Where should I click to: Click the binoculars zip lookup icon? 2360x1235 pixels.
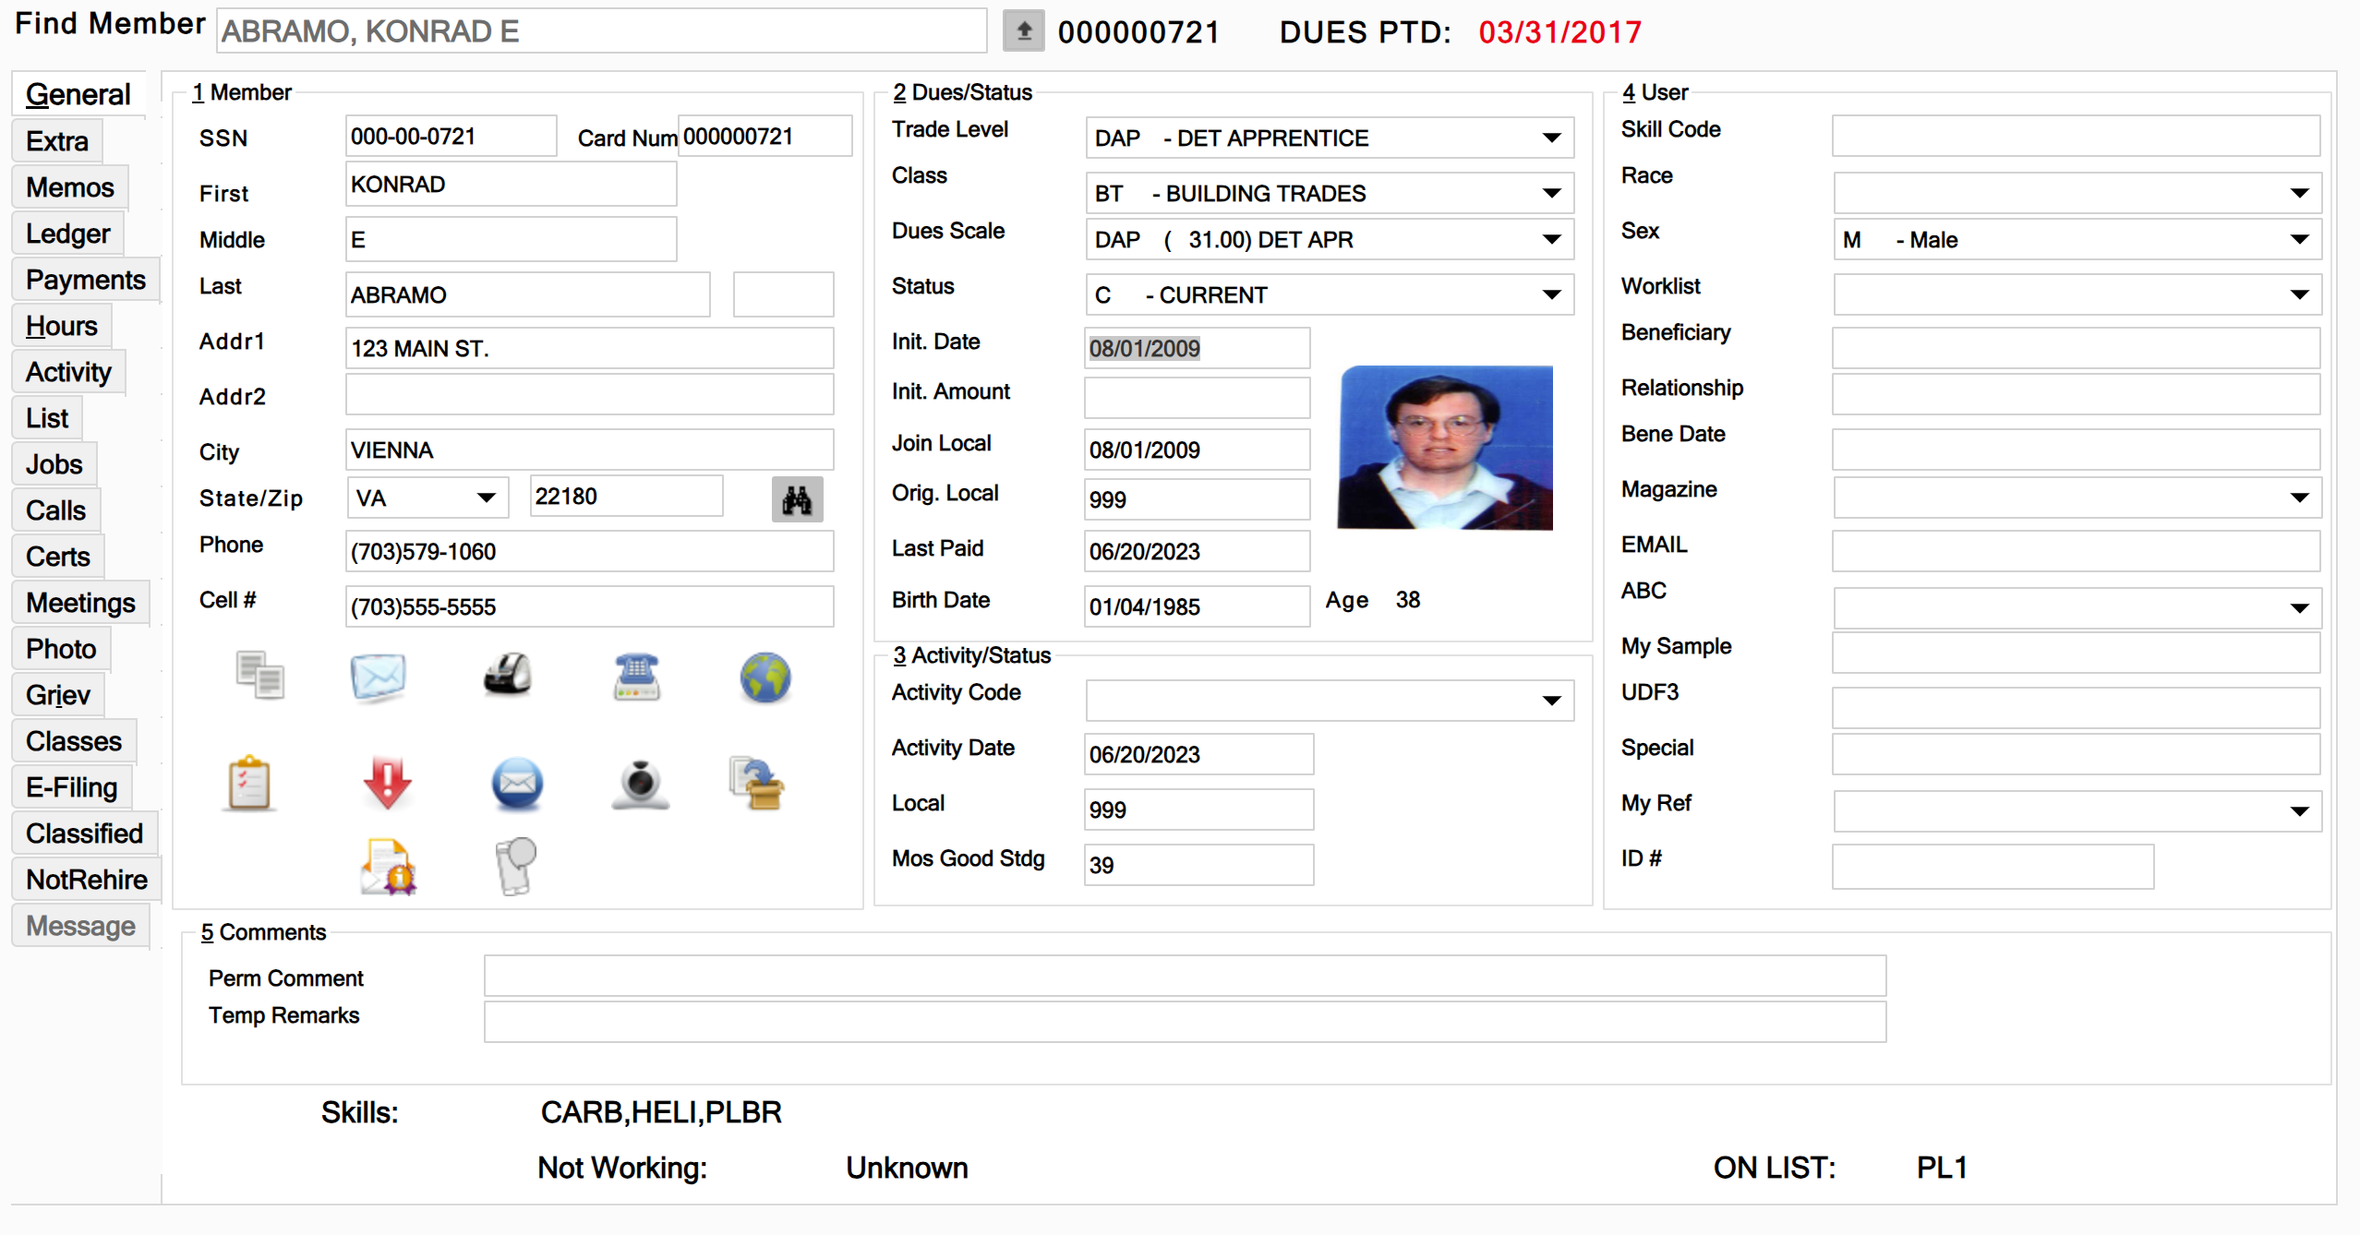(x=796, y=499)
